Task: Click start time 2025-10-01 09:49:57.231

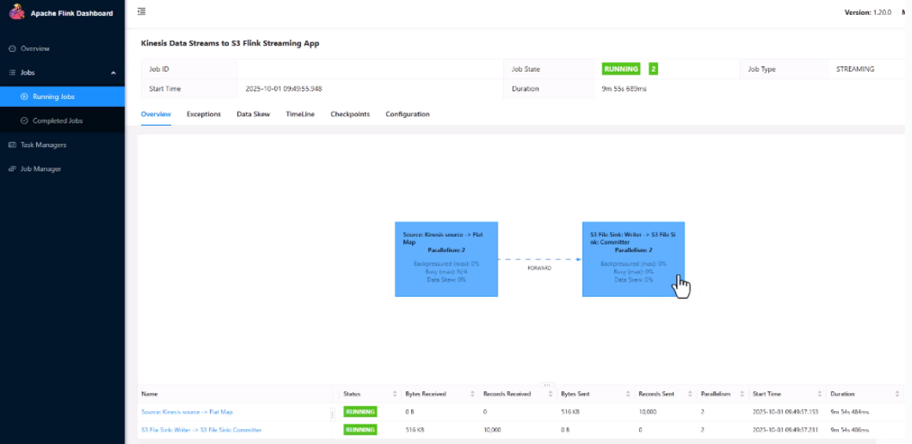Action: [x=785, y=430]
